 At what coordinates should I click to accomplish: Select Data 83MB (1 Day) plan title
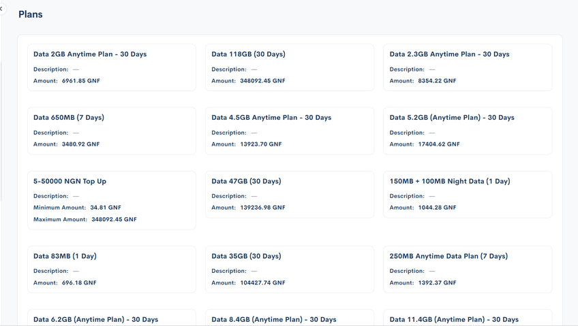click(65, 256)
